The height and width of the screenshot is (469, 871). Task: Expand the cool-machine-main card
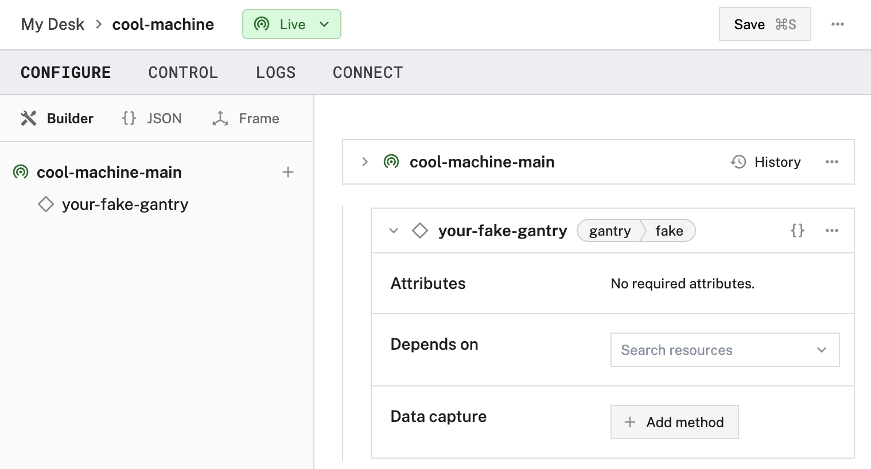pyautogui.click(x=365, y=162)
